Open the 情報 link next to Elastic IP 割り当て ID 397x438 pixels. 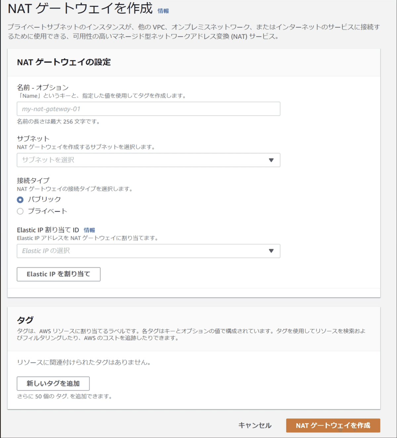89,230
